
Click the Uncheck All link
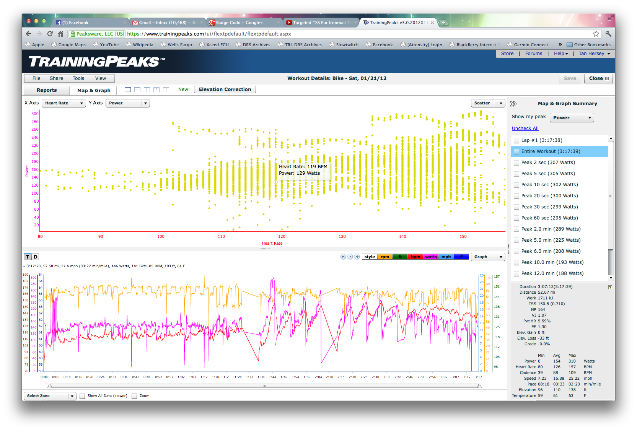pyautogui.click(x=525, y=128)
